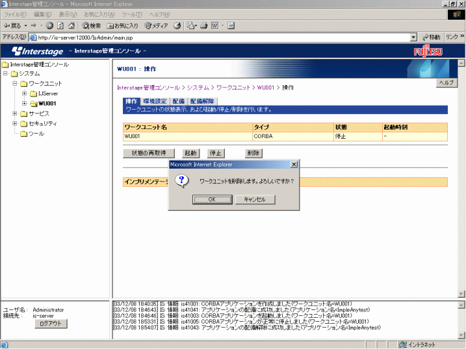466x349 pixels.
Task: Click the FUJITSU logo
Action: click(x=428, y=51)
